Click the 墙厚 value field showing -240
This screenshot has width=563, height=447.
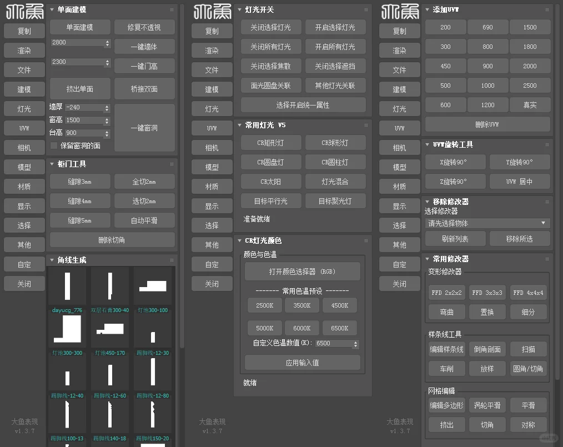(x=84, y=108)
